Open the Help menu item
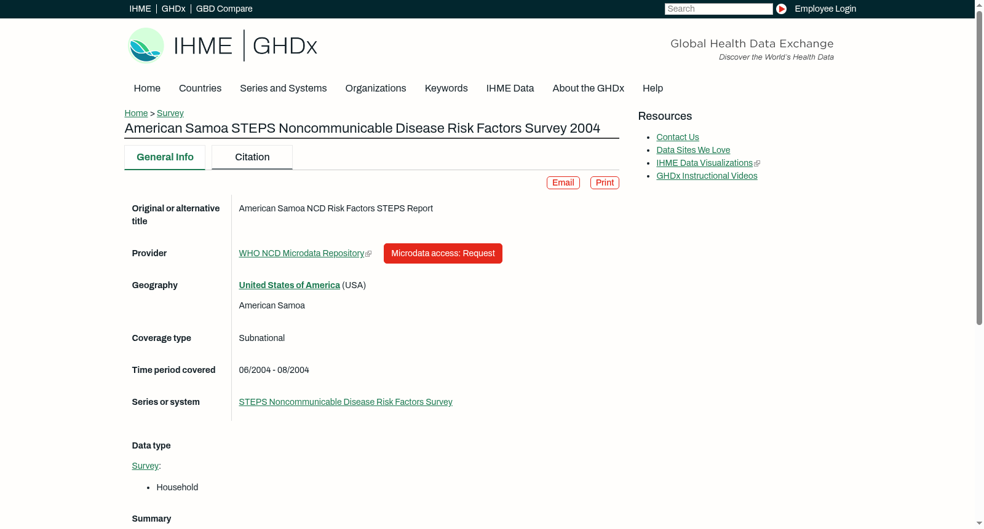Screen dimensions: 984x529 tap(653, 88)
